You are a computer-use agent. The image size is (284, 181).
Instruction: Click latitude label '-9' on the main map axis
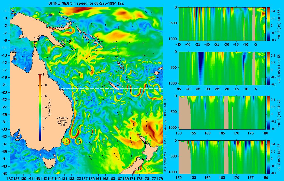pos(5,40)
